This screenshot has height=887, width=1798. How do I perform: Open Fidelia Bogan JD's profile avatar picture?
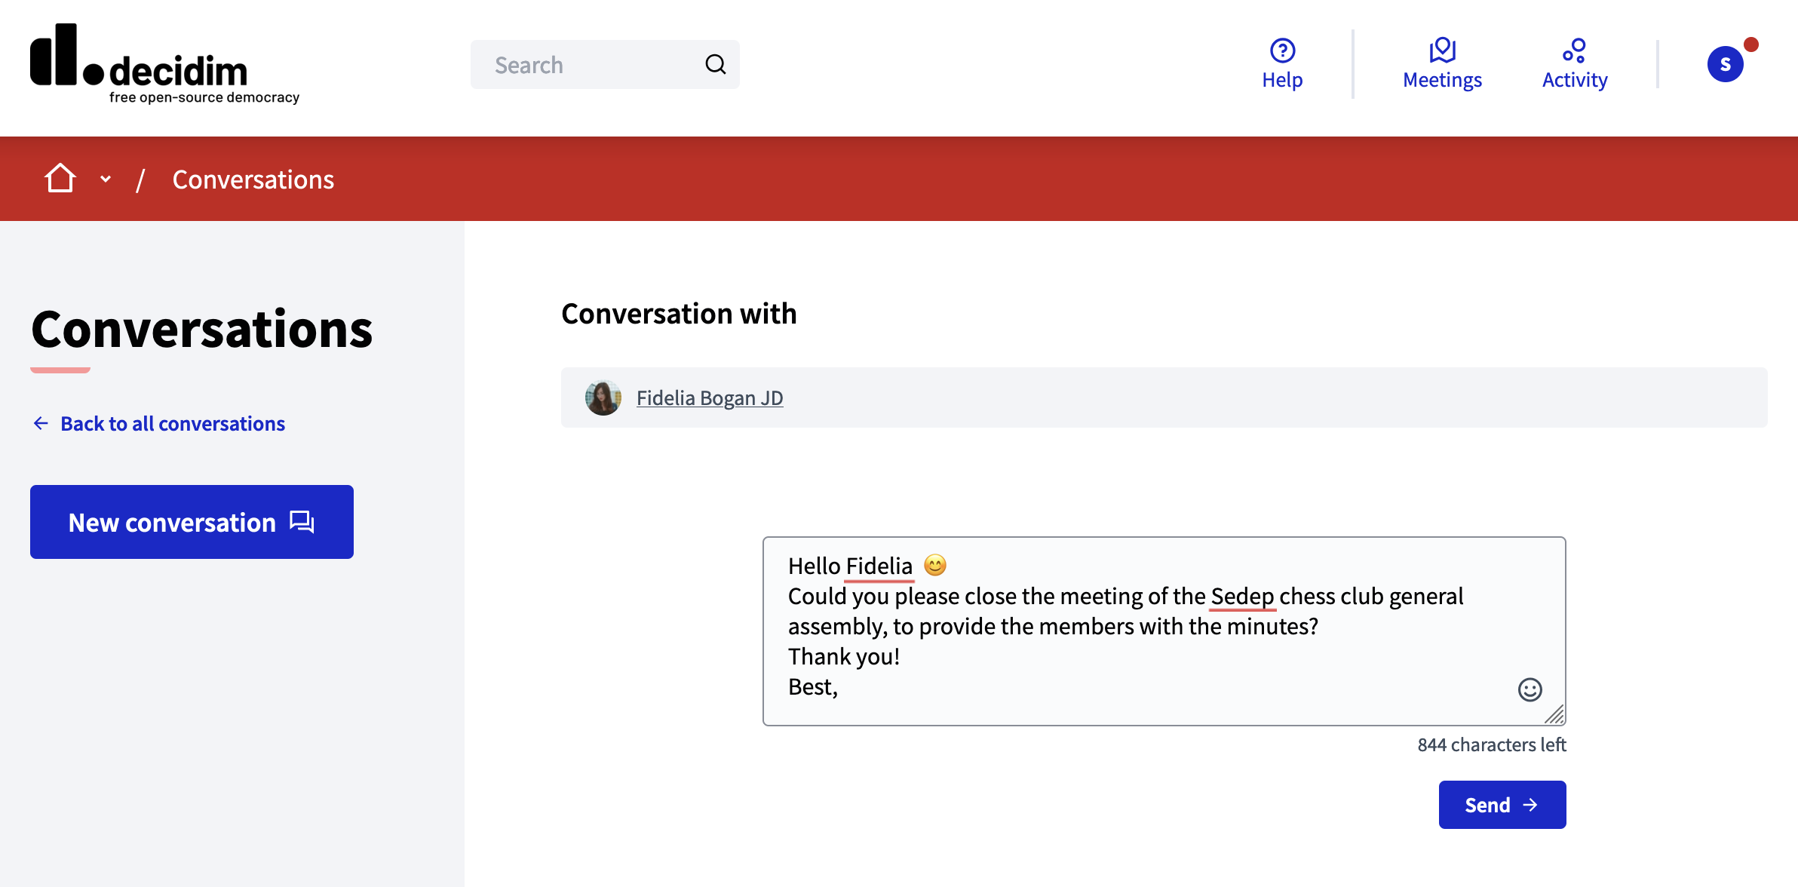coord(603,397)
